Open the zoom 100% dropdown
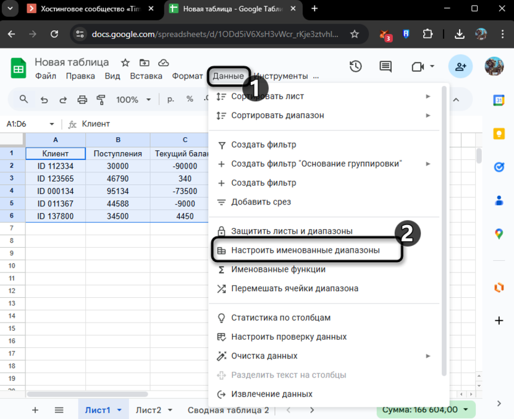 [131, 99]
